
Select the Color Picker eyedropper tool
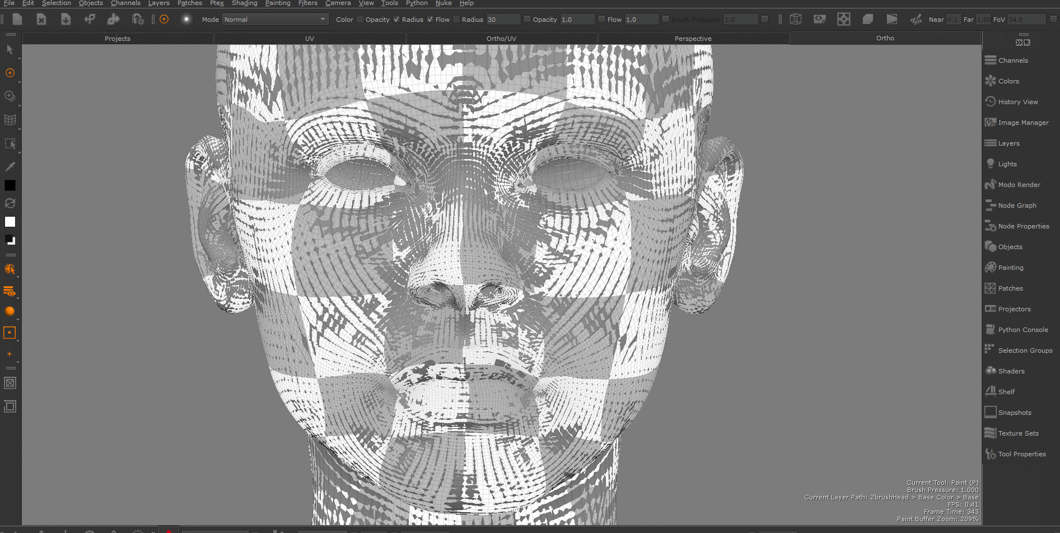[10, 166]
